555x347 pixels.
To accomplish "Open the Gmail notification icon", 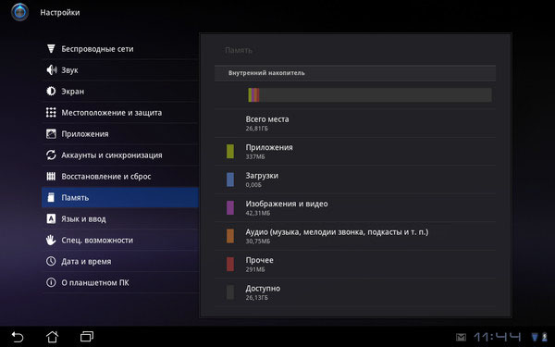I will coord(461,337).
